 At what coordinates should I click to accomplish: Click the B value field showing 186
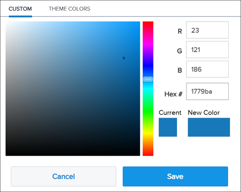click(207, 69)
